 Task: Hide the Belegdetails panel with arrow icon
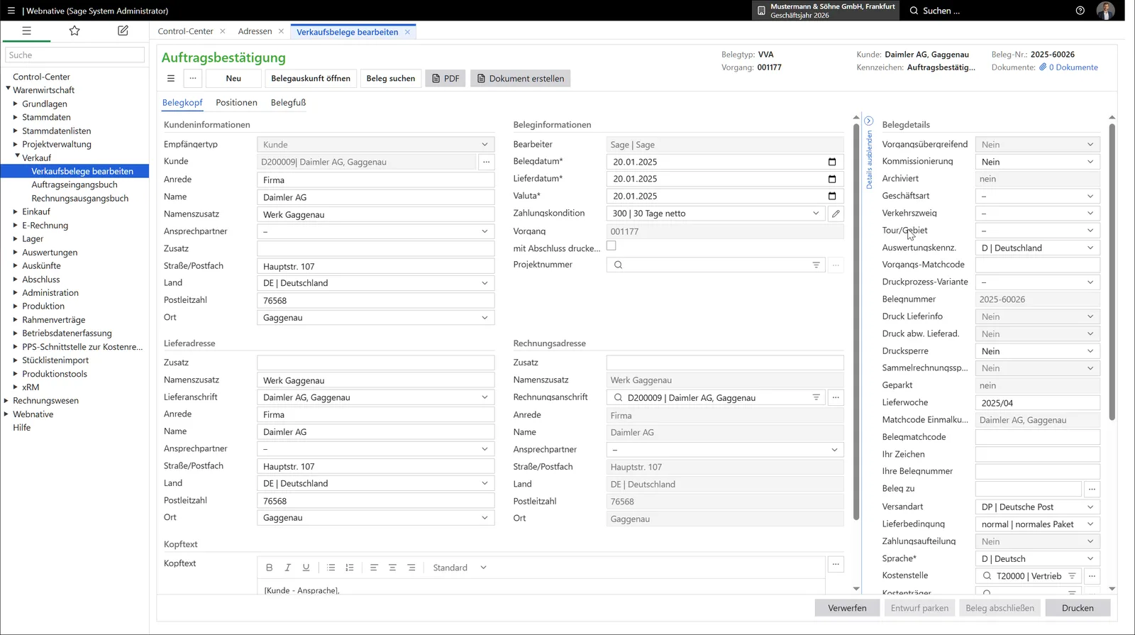pos(869,121)
